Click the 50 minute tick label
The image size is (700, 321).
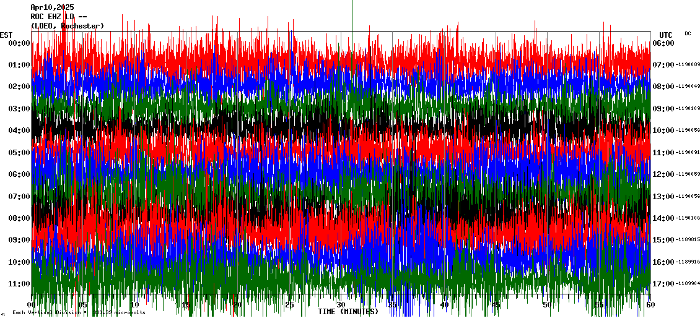point(547,305)
